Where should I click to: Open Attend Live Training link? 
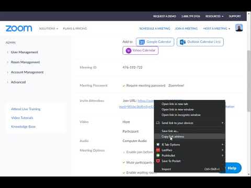26,109
